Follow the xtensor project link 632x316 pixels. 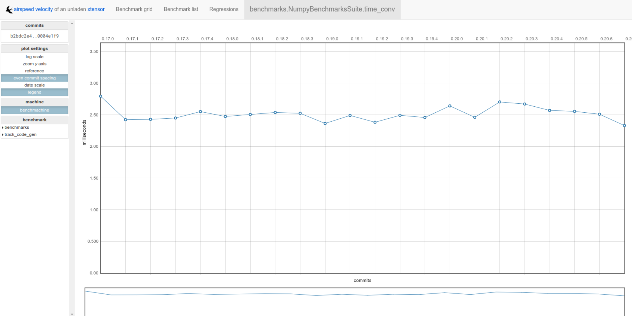click(96, 9)
